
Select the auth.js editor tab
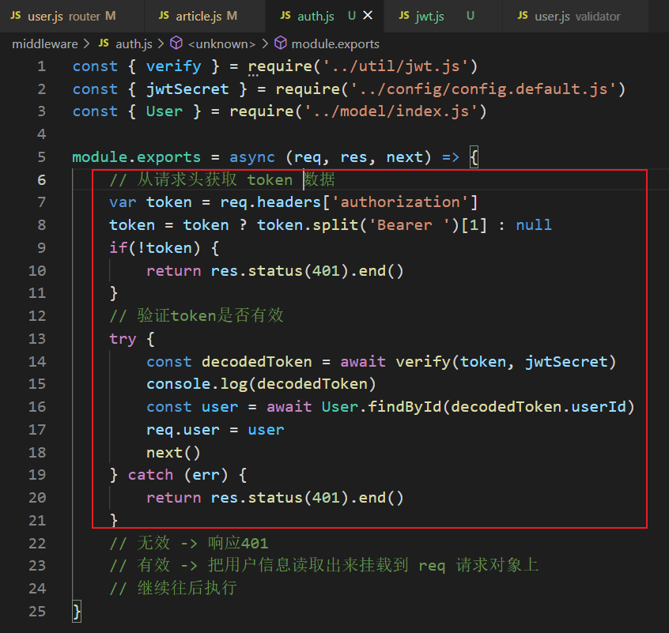point(324,16)
